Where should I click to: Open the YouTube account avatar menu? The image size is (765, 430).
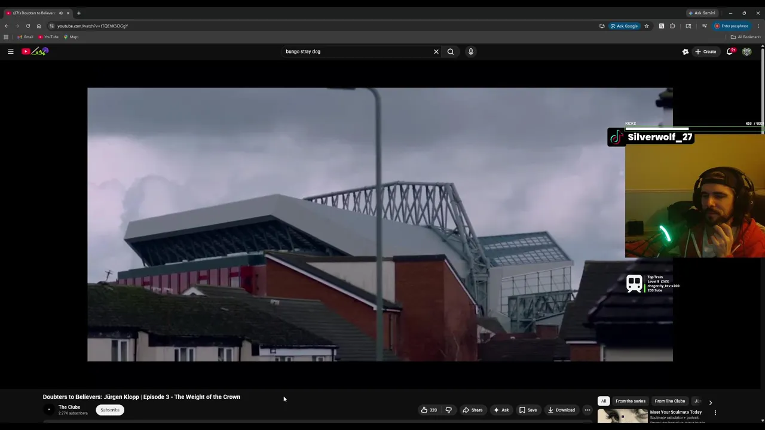point(746,51)
